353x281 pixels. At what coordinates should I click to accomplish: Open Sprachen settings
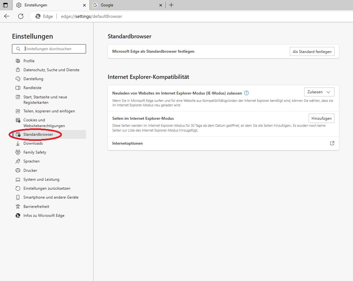click(31, 161)
